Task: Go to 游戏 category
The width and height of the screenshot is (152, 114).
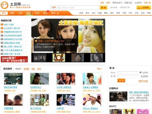Action: [x=118, y=13]
